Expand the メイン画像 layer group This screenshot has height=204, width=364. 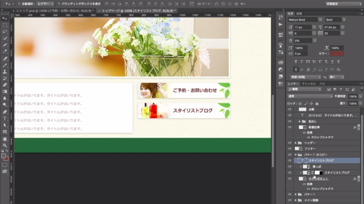pyautogui.click(x=295, y=200)
